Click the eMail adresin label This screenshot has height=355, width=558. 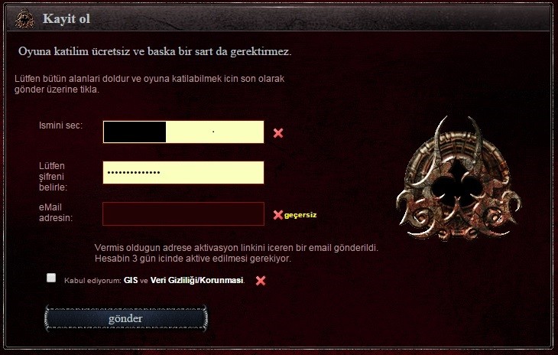click(x=56, y=213)
